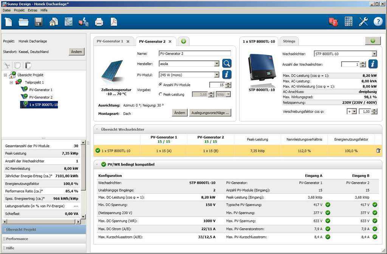Open the wrench and screwdriver settings icon
This screenshot has width=387, height=254.
pyautogui.click(x=363, y=22)
